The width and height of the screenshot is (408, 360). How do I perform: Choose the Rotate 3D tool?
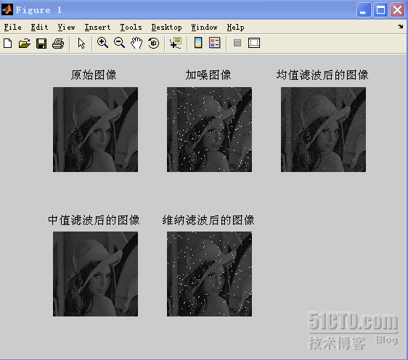click(153, 43)
